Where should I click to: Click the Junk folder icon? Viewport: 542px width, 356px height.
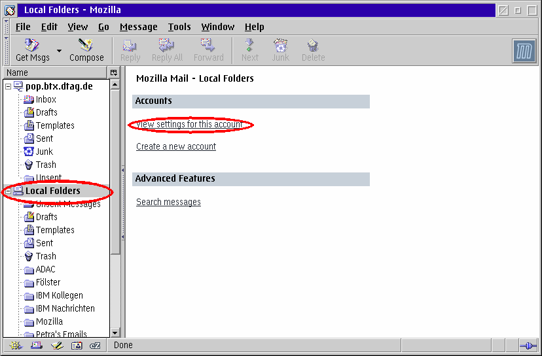(29, 152)
